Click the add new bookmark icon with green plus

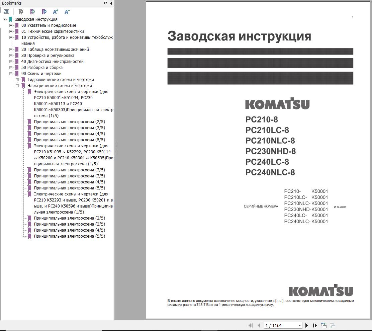coord(32,12)
